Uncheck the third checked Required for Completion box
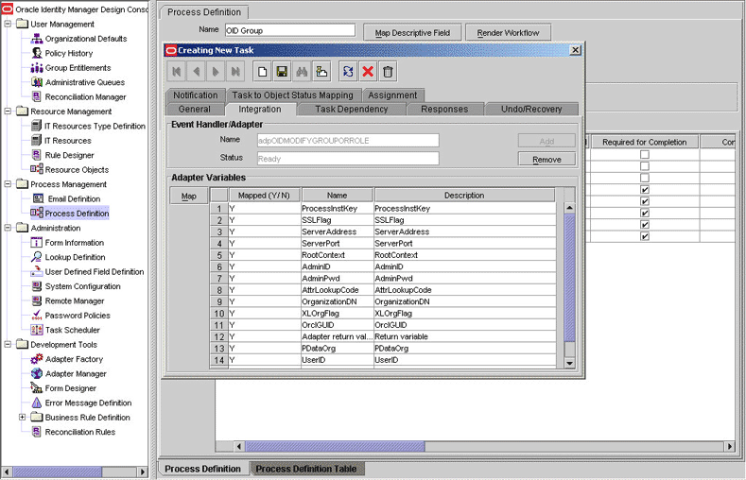The height and width of the screenshot is (480, 746). (645, 213)
